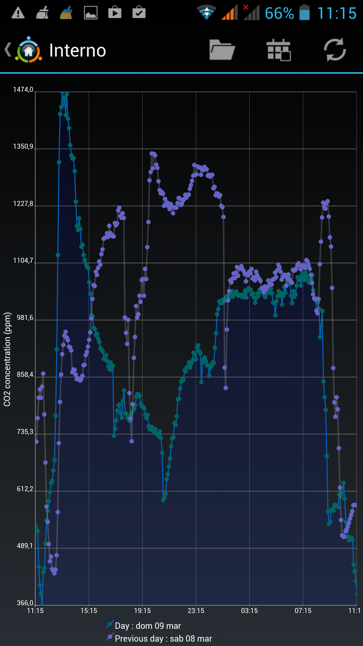Open the calendar date picker icon
This screenshot has width=363, height=646.
tap(278, 50)
